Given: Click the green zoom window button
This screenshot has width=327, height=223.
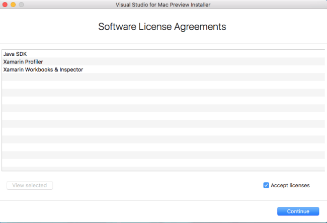Looking at the screenshot, I should (x=22, y=5).
